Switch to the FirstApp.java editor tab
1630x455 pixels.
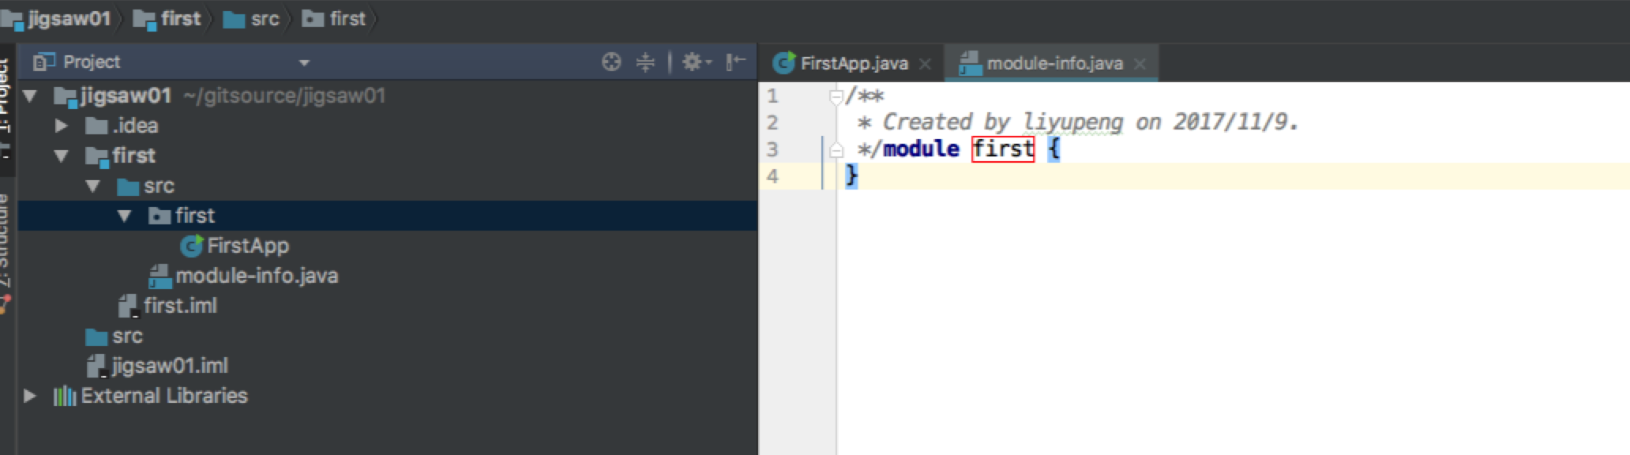(x=854, y=63)
